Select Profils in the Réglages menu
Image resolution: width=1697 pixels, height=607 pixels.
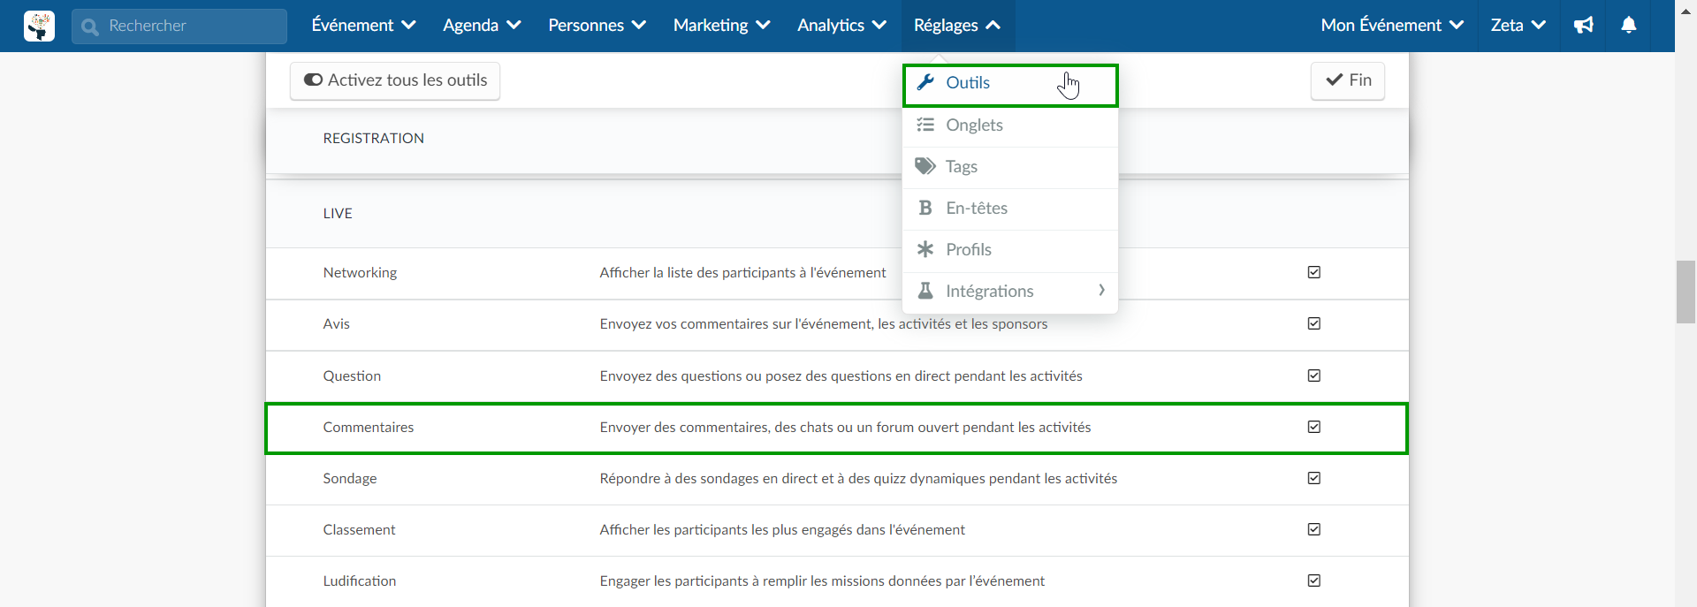(x=1010, y=250)
